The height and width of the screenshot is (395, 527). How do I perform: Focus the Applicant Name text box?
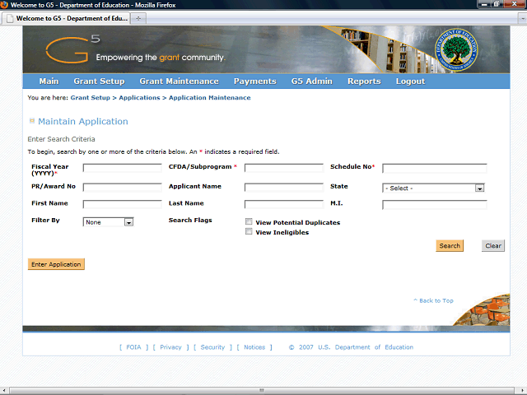tap(284, 188)
